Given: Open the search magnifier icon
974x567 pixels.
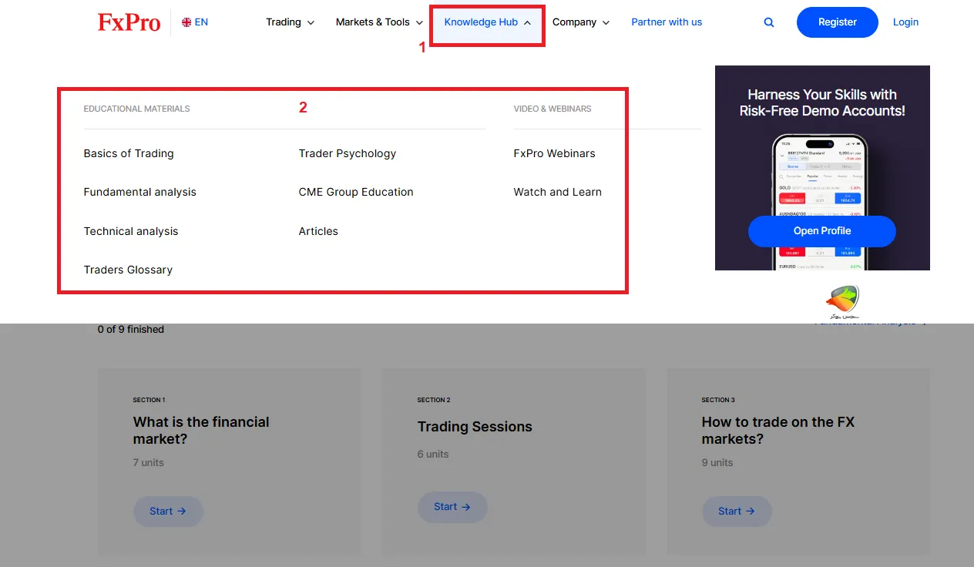Looking at the screenshot, I should tap(768, 22).
